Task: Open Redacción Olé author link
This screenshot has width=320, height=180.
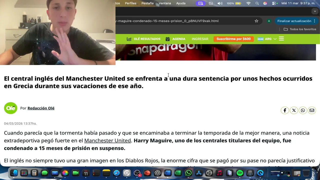Action: tap(41, 108)
